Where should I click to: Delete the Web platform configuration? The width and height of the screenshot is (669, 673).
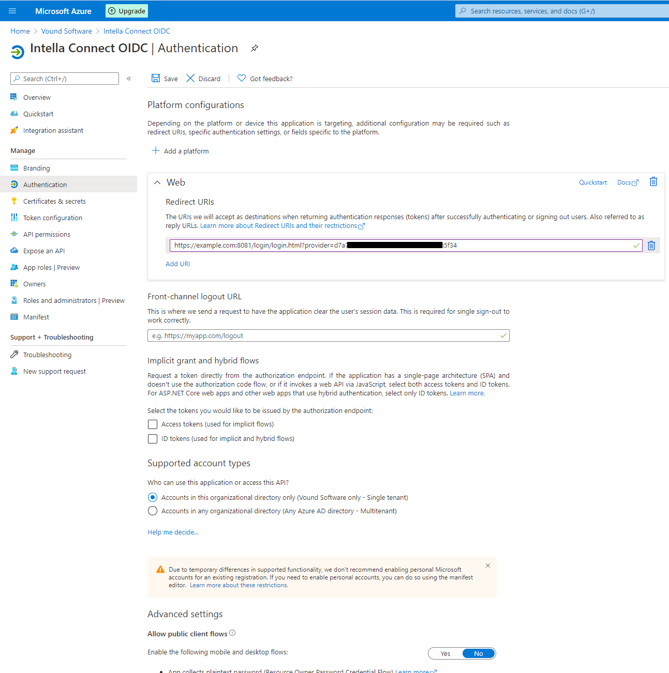pyautogui.click(x=653, y=182)
